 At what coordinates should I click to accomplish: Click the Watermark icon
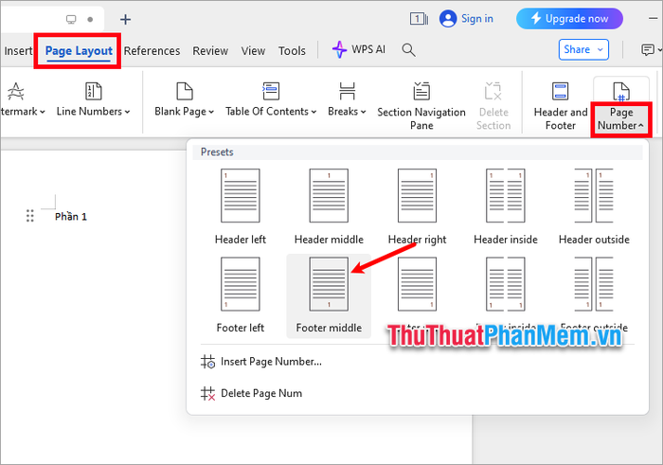tap(16, 91)
